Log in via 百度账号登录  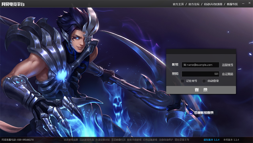(x=204, y=113)
